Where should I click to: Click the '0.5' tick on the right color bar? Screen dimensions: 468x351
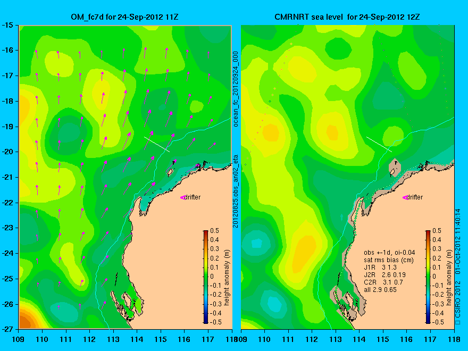(x=437, y=231)
